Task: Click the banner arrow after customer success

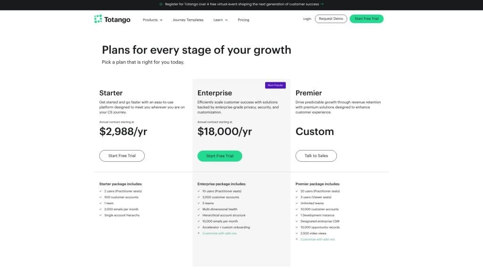Action: point(322,4)
